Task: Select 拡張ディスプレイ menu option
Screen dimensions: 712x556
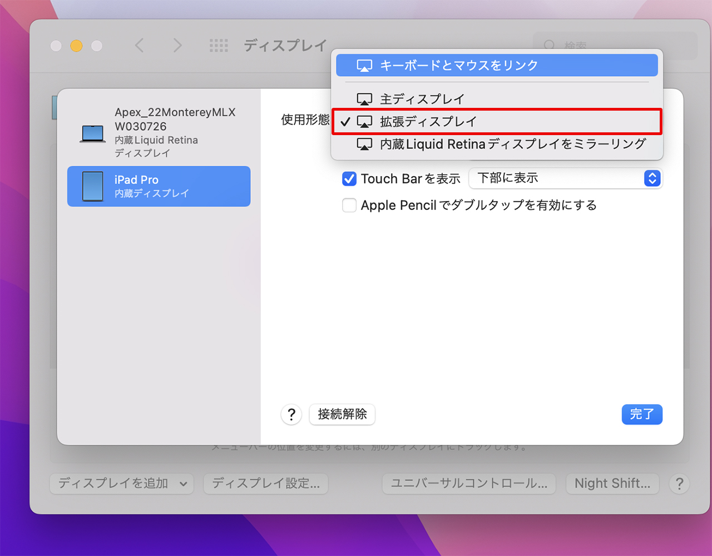Action: coord(497,121)
